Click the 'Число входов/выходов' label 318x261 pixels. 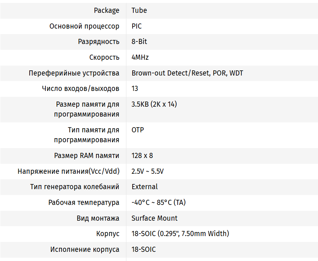(81, 88)
